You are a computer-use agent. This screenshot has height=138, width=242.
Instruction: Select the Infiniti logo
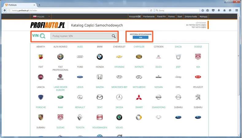point(139,77)
